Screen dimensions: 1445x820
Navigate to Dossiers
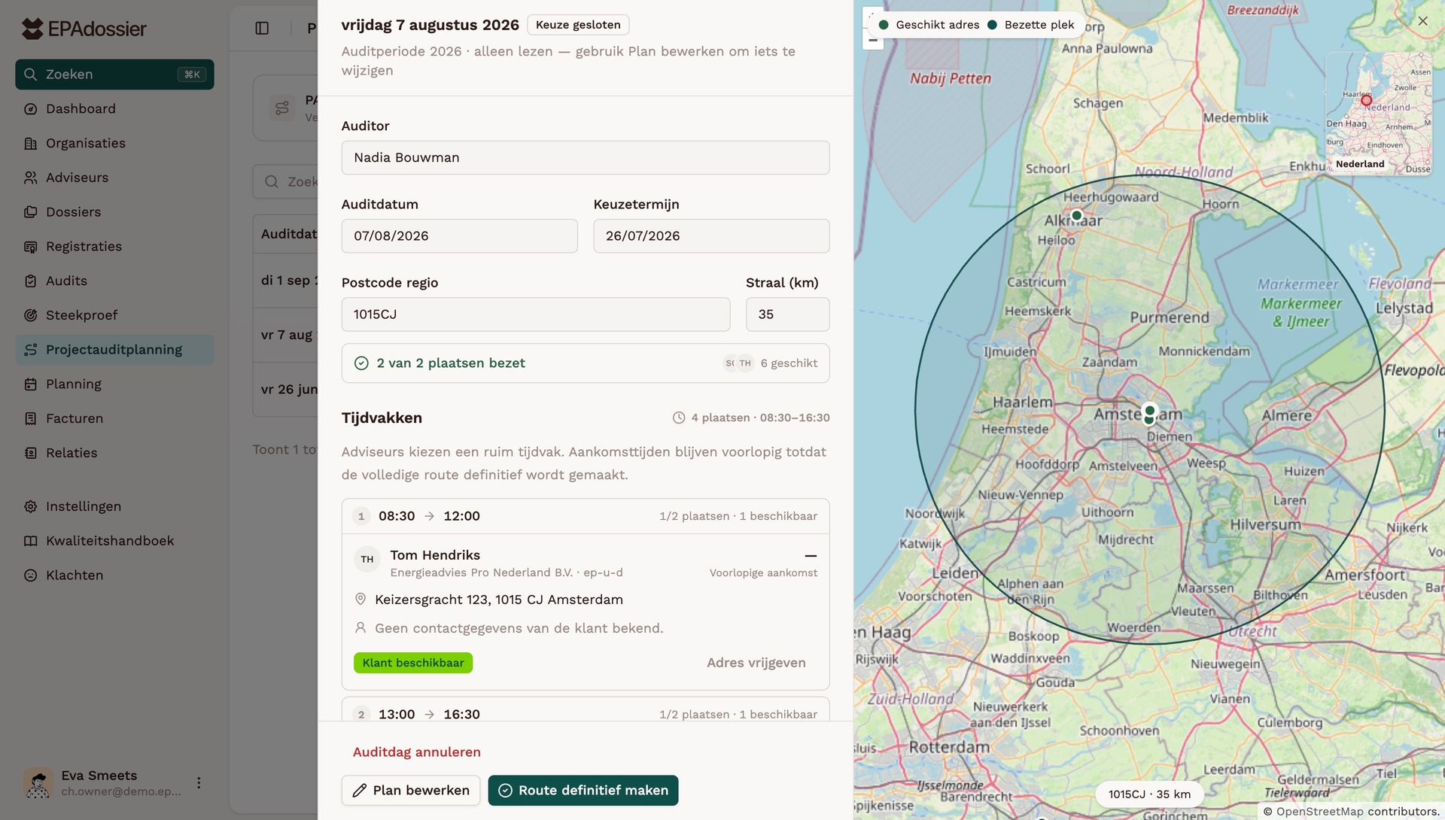[114, 212]
